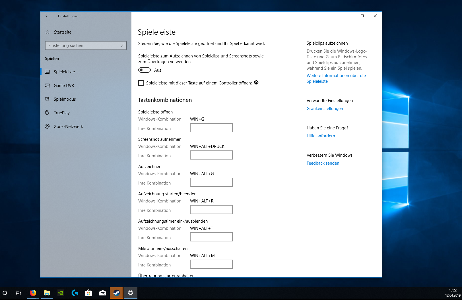Click custom shortcut field for Screenshot aufnehmen
The width and height of the screenshot is (462, 300).
(211, 155)
